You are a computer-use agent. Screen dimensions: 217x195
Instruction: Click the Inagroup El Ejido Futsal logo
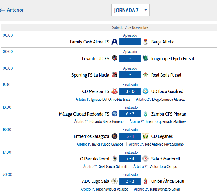coord(145,59)
